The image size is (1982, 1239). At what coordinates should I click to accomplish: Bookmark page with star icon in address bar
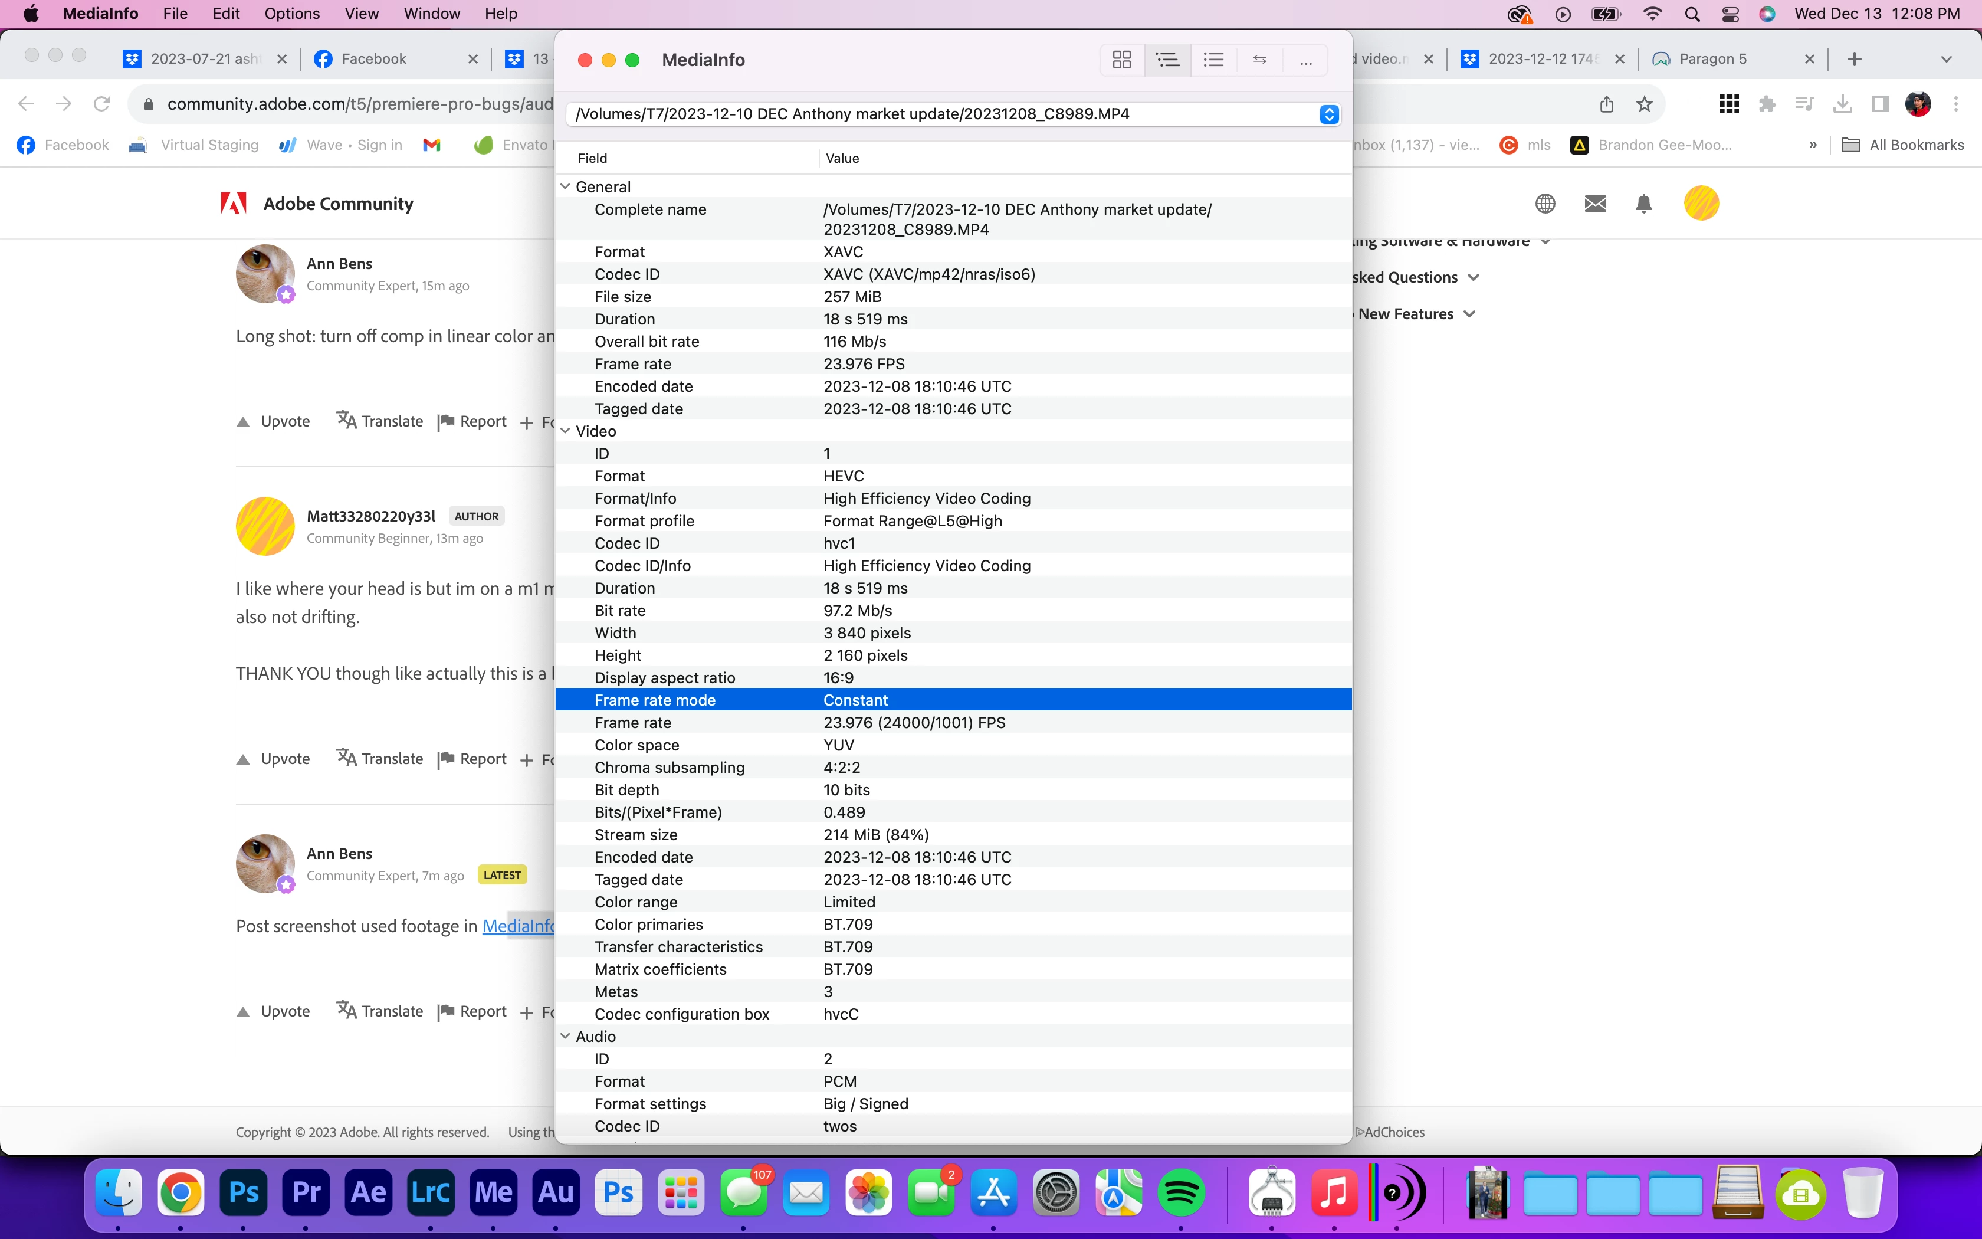[1644, 104]
